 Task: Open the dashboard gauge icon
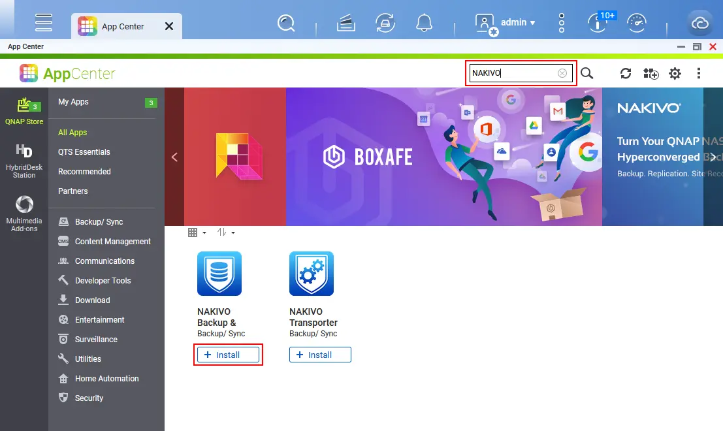(637, 23)
